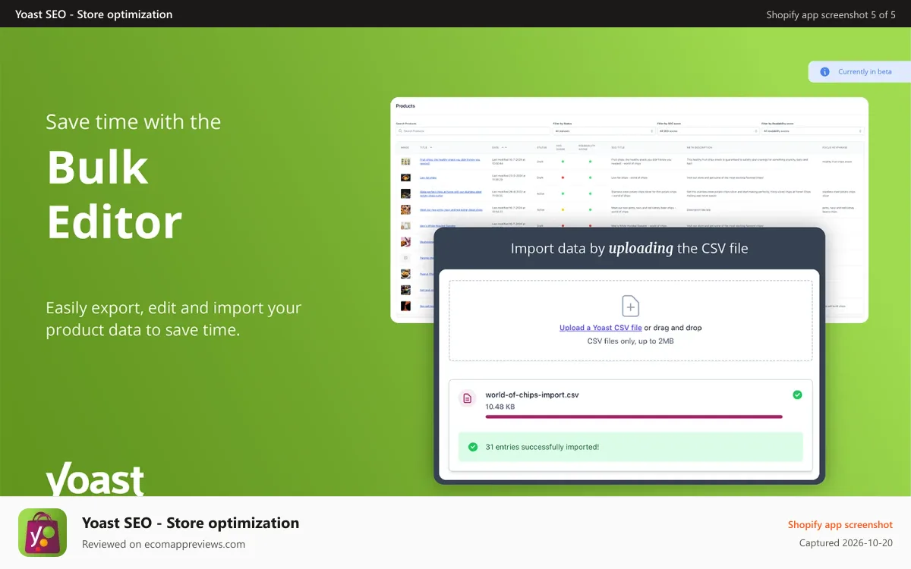The width and height of the screenshot is (911, 569).
Task: Click the file upload progress bar
Action: tap(634, 417)
